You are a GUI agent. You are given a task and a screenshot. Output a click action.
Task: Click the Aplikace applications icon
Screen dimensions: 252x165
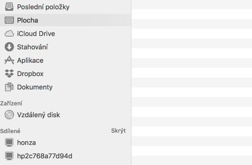[x=9, y=60]
